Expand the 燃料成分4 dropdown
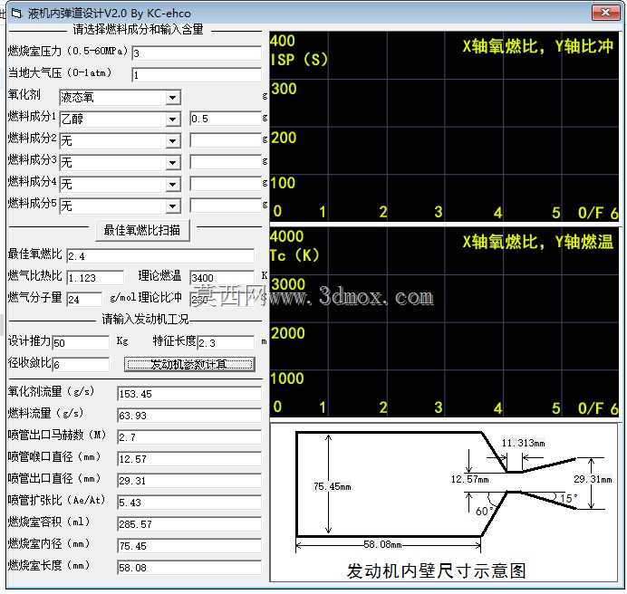 point(173,185)
